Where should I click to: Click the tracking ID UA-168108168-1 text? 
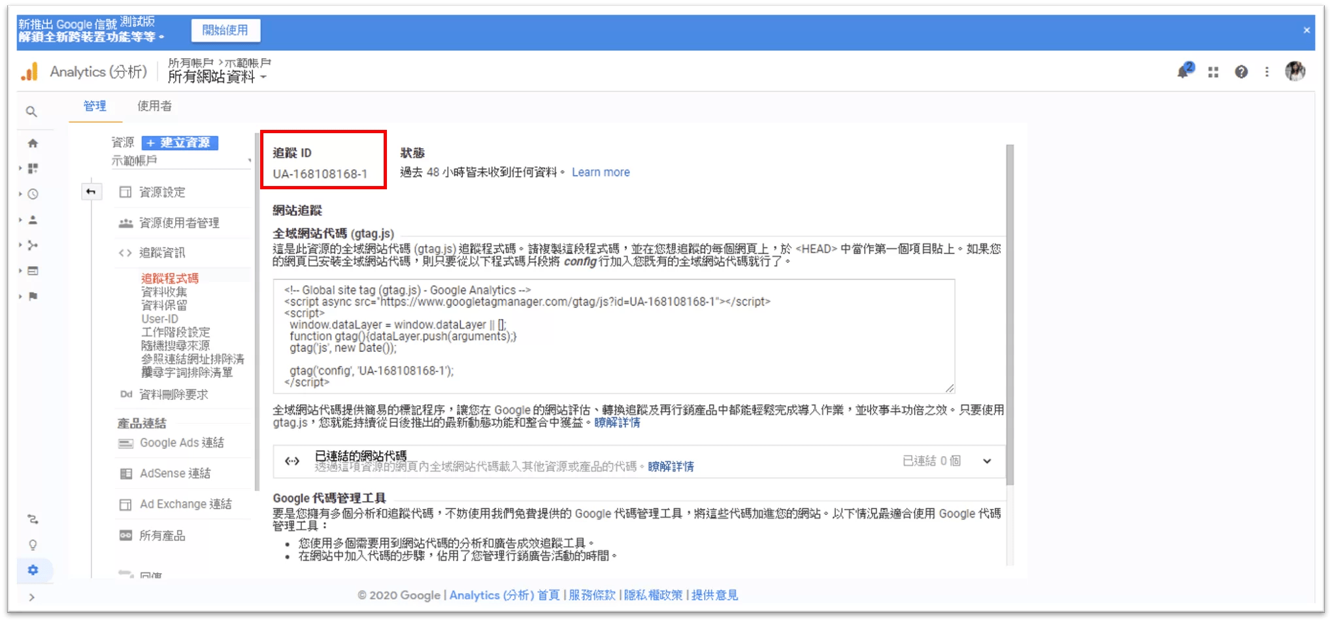320,174
